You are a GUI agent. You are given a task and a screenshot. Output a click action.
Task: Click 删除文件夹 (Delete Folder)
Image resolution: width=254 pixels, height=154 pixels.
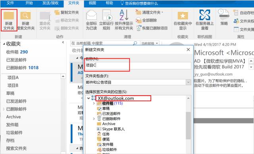pyautogui.click(x=67, y=28)
